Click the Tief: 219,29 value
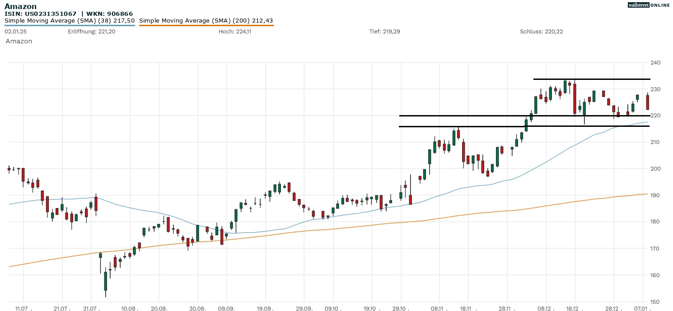 coord(384,32)
